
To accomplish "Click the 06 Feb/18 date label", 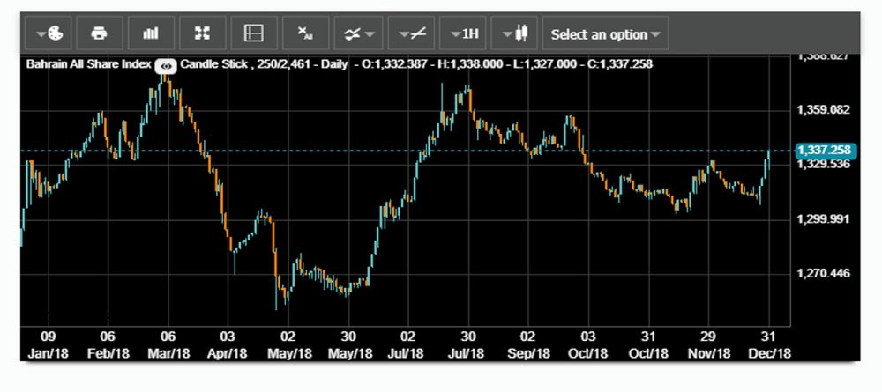I will tap(108, 344).
